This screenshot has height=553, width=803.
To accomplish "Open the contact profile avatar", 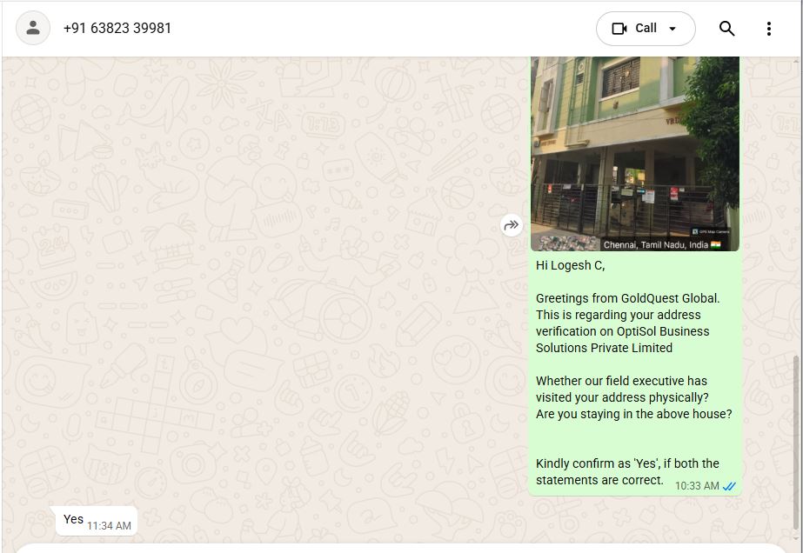I will (x=33, y=28).
